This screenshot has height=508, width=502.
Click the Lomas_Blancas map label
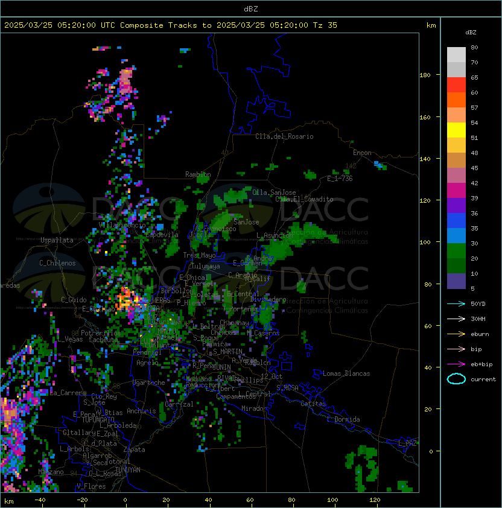tap(346, 373)
